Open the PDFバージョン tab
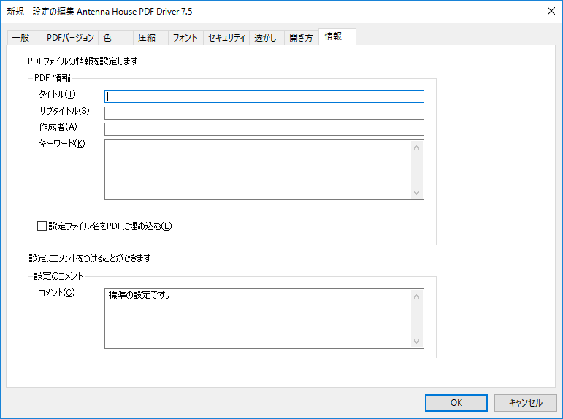563x419 pixels. tap(70, 38)
